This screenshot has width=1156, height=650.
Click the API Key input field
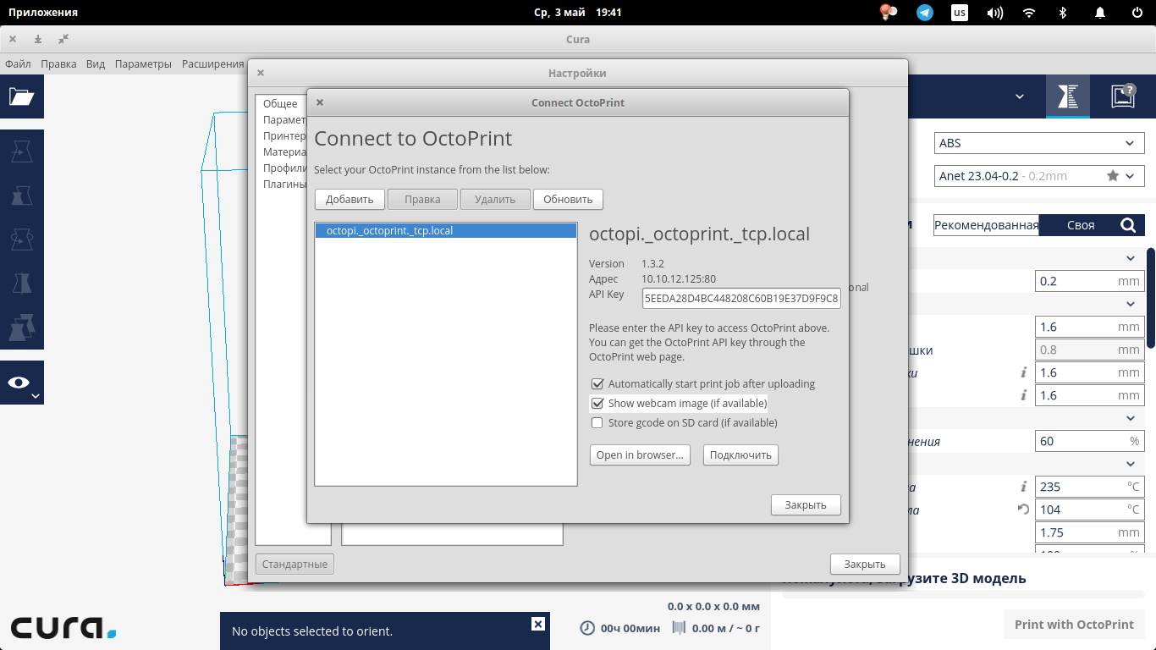coord(741,298)
